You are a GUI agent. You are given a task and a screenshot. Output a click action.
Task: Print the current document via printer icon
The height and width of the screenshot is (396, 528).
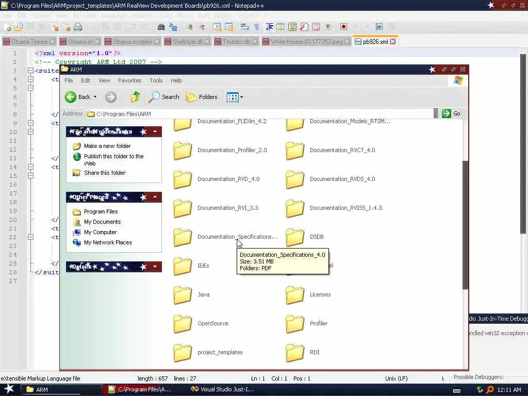(78, 27)
